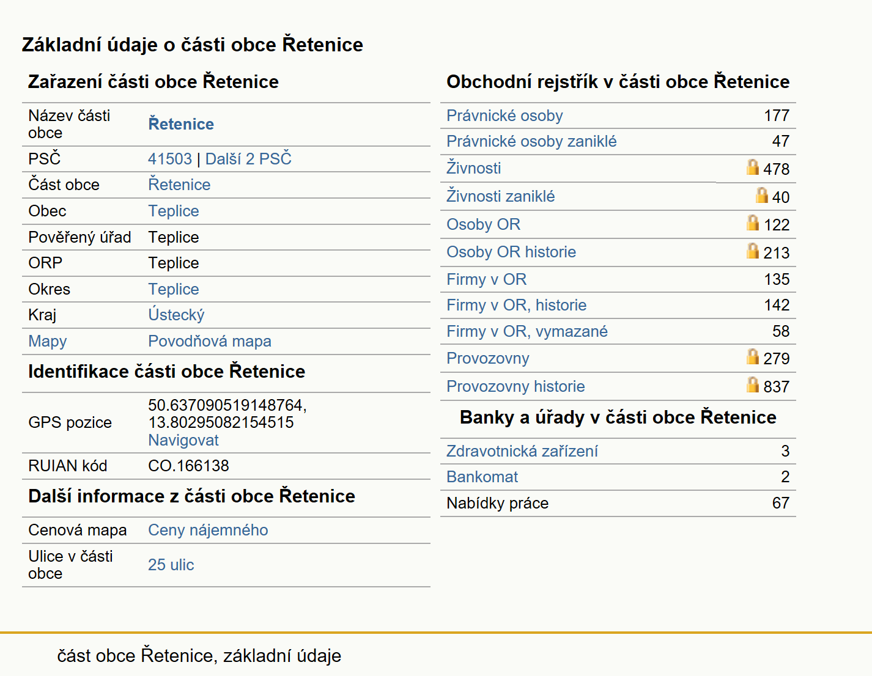Click the count 2 for Bankomat

(x=786, y=477)
